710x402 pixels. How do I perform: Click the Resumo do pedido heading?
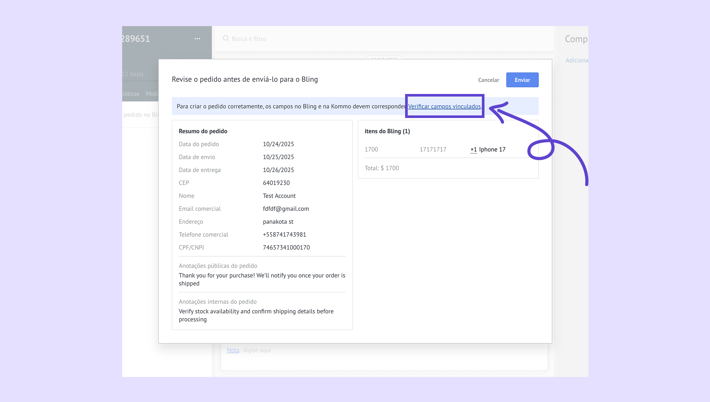pos(203,131)
